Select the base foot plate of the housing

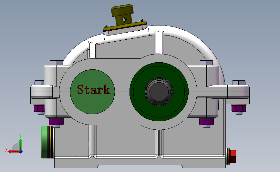coord(140,162)
